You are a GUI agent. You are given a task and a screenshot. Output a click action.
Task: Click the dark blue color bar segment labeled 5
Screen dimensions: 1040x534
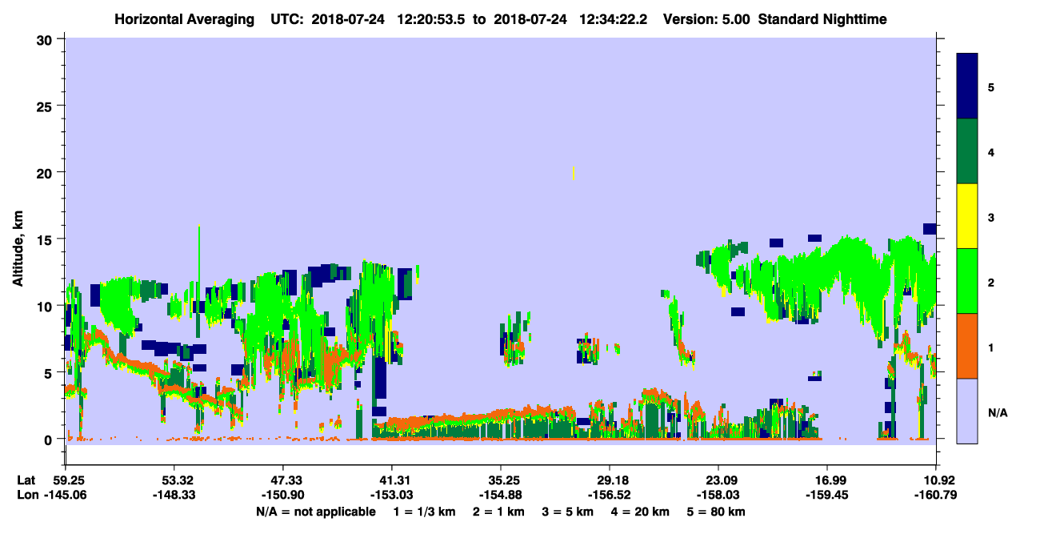point(967,86)
